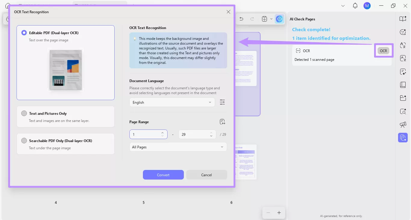Screen dimensions: 411x220
Task: Expand the arrow next to save icon
Action: click(271, 19)
